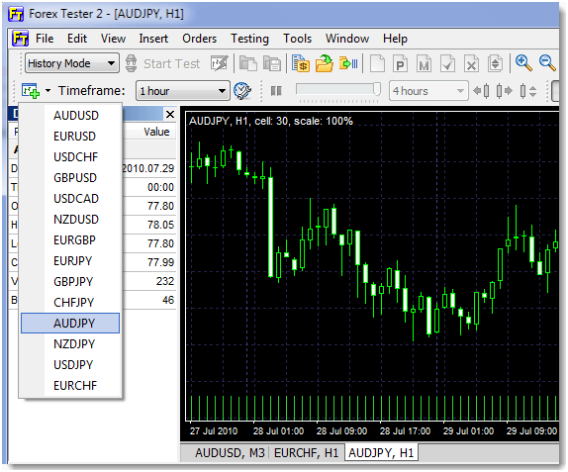Open the Help menu

[395, 39]
